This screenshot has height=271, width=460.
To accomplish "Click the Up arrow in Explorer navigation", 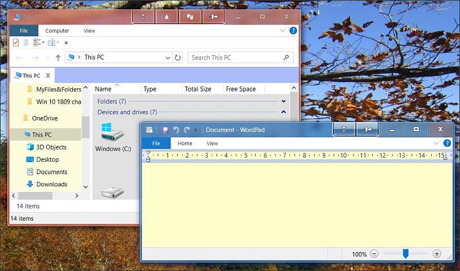I will click(58, 58).
